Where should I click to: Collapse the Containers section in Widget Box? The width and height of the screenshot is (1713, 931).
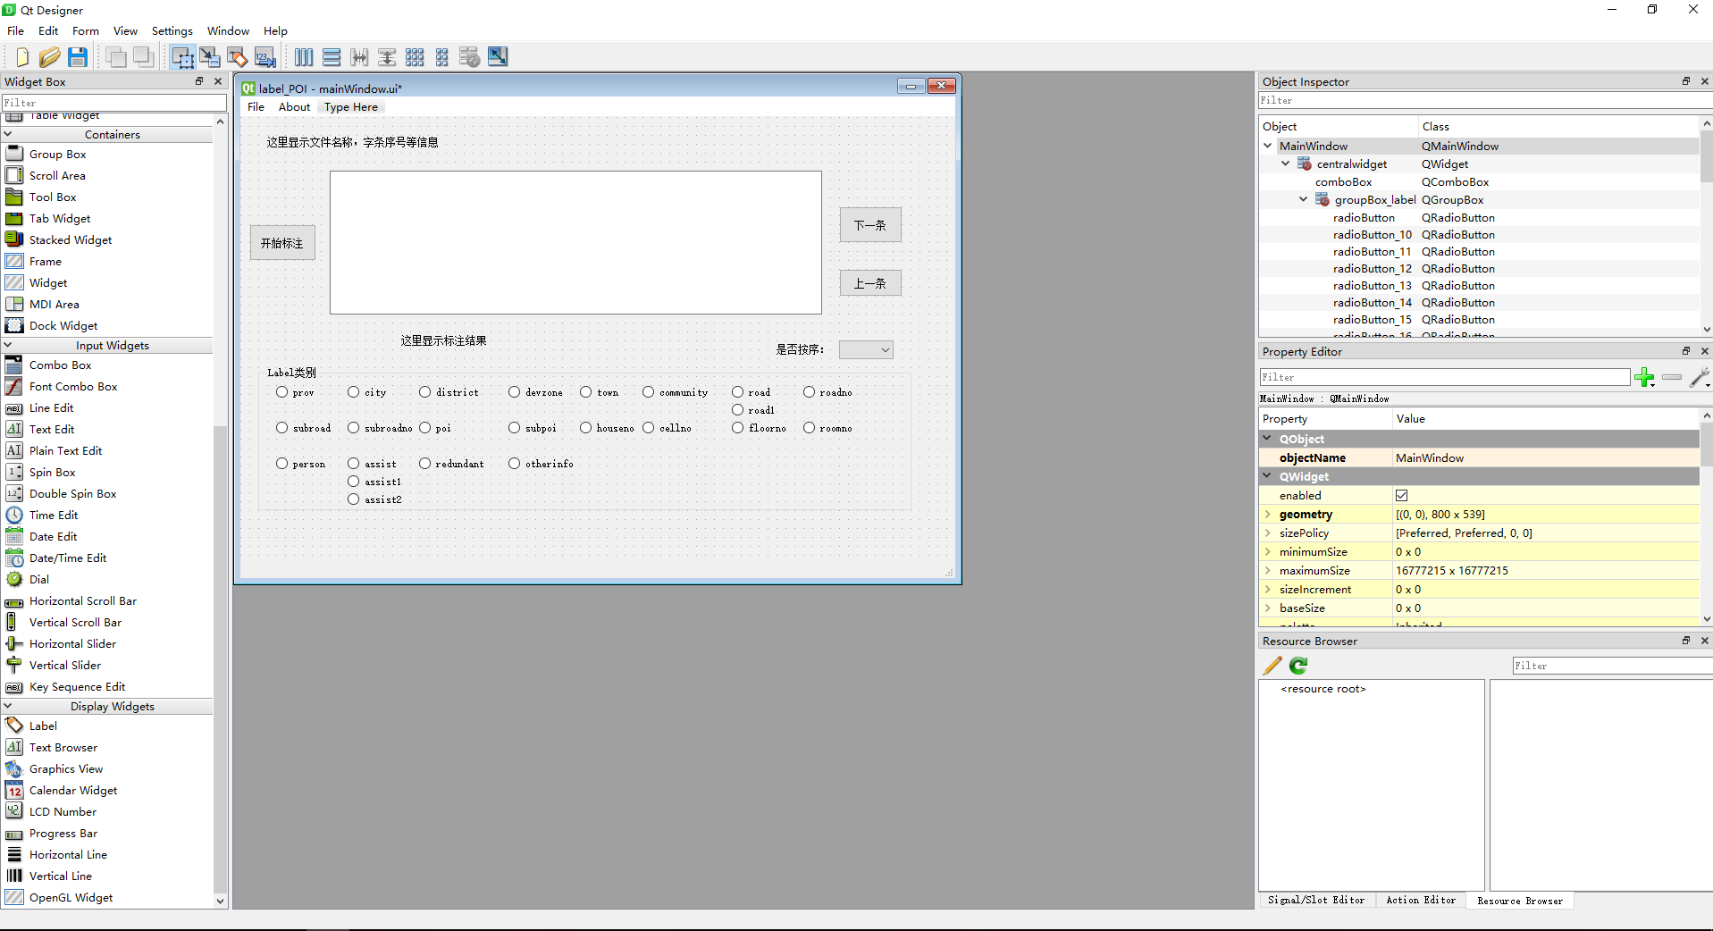click(x=8, y=134)
